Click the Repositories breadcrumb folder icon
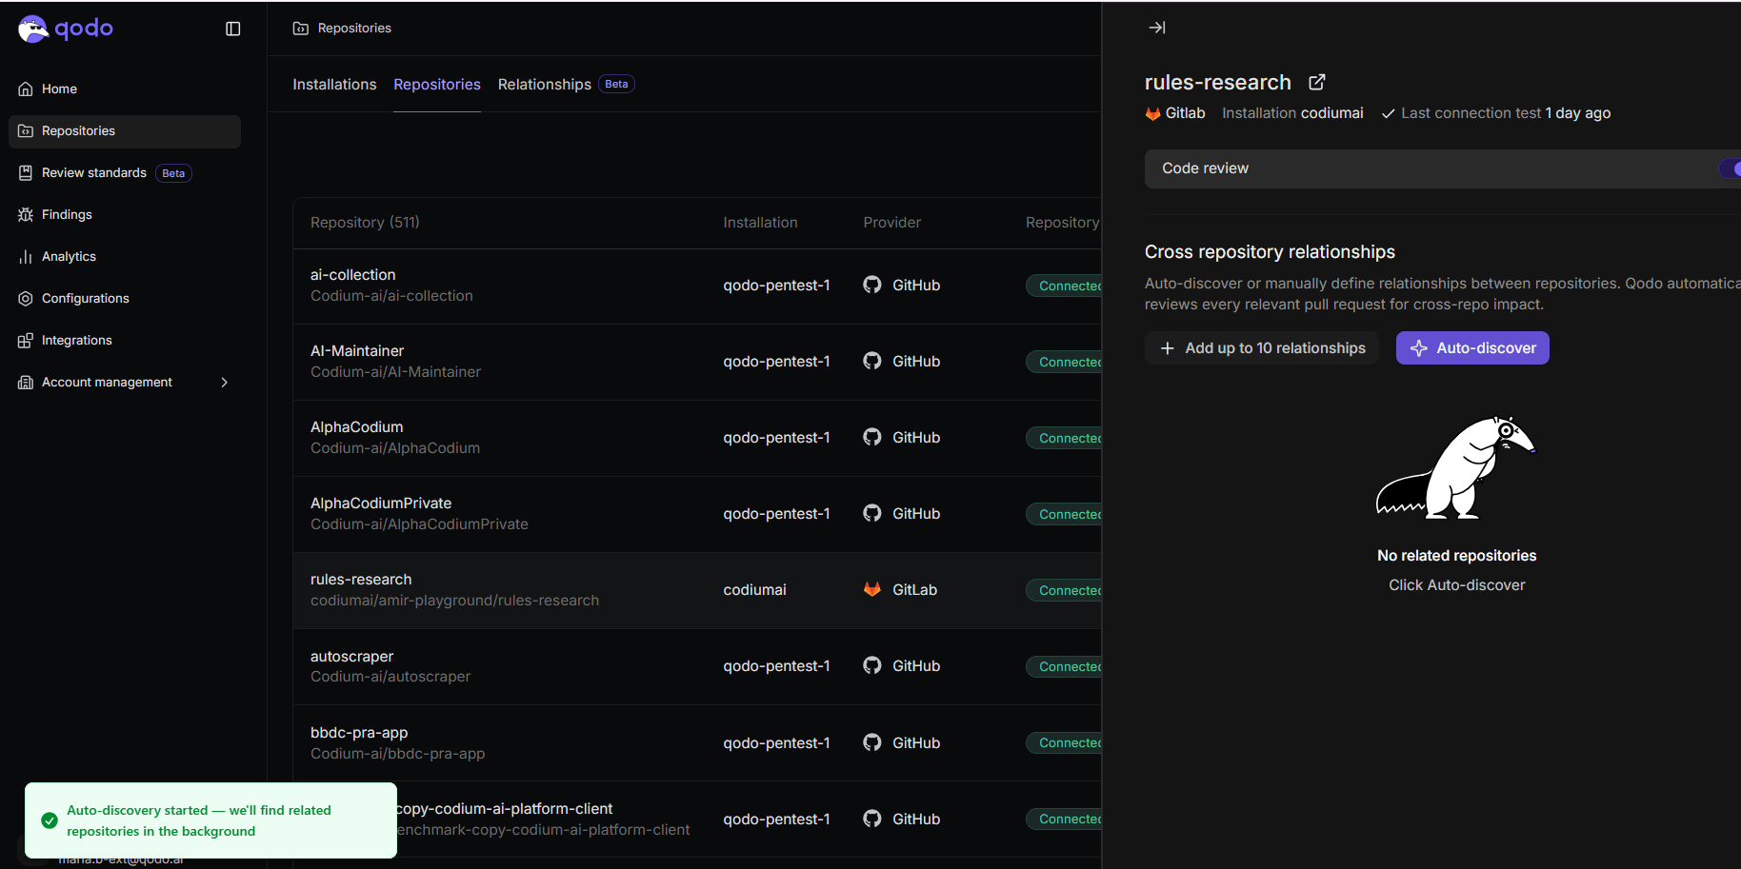This screenshot has height=869, width=1741. click(x=301, y=29)
